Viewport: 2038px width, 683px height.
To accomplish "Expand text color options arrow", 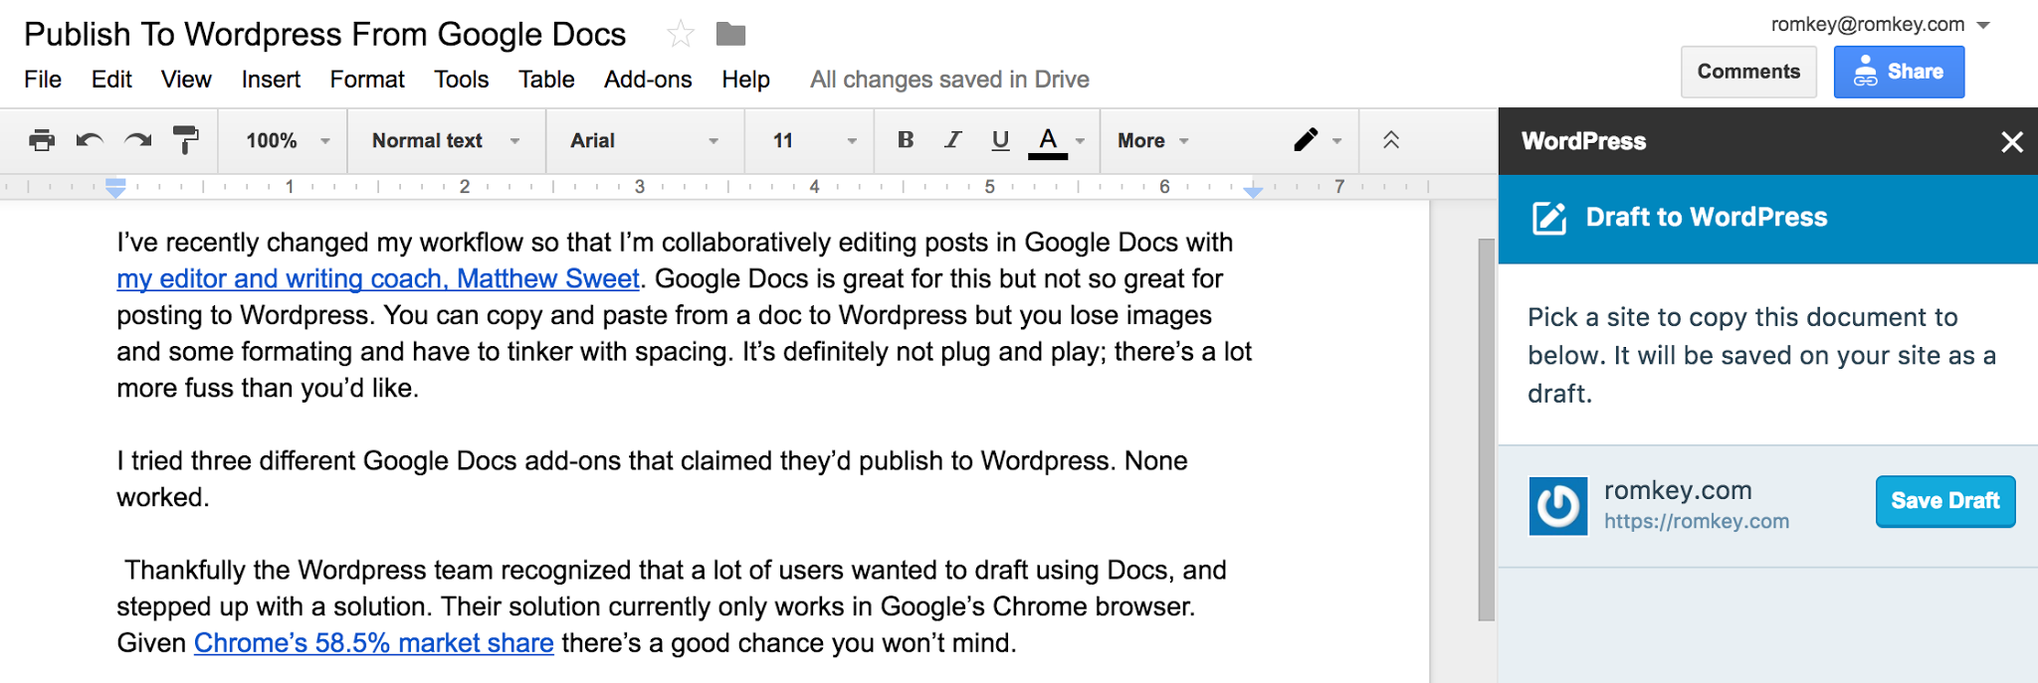I will (1080, 141).
